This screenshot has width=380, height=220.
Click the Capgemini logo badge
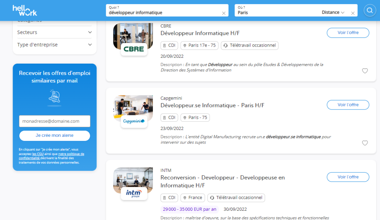coord(134,121)
